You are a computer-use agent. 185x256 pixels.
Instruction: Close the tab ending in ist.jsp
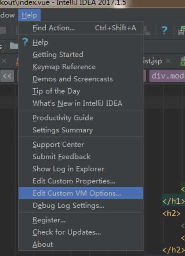pyautogui.click(x=168, y=61)
